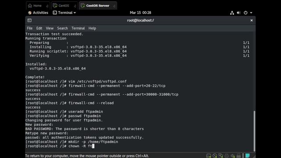Click the network adapter status icon
Screen dimensions: 281x158
click(x=221, y=156)
